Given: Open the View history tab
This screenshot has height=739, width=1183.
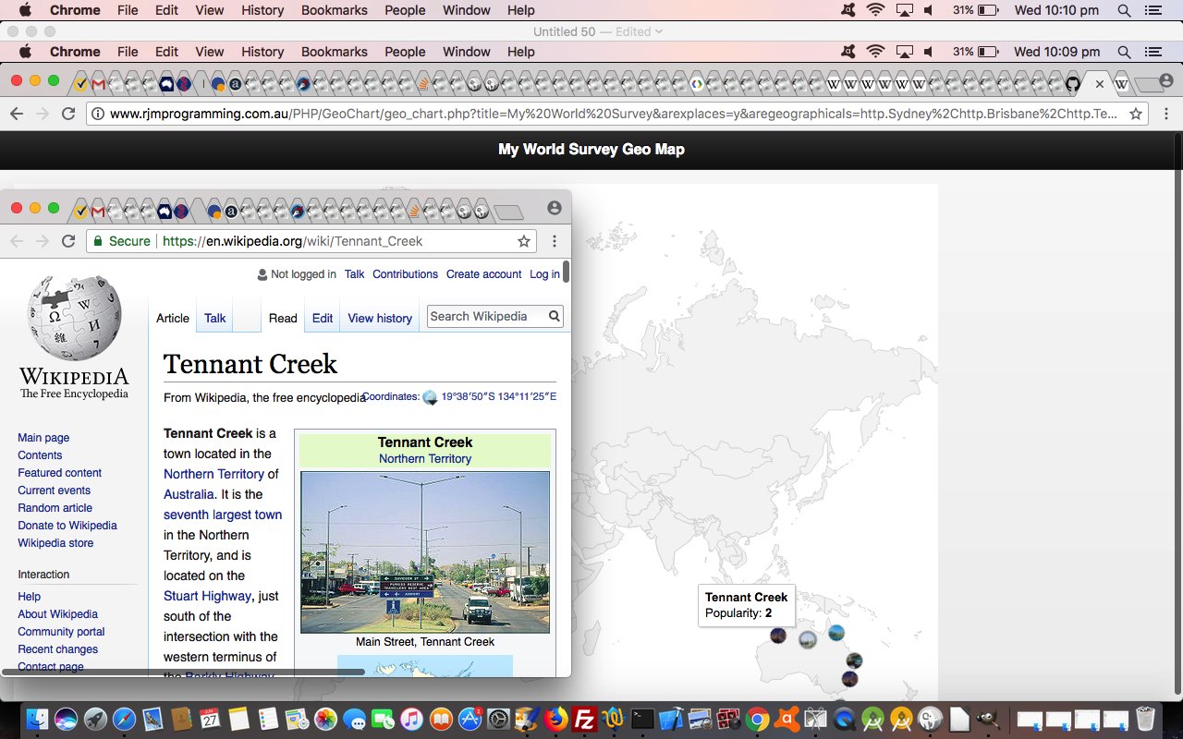Looking at the screenshot, I should pyautogui.click(x=380, y=318).
